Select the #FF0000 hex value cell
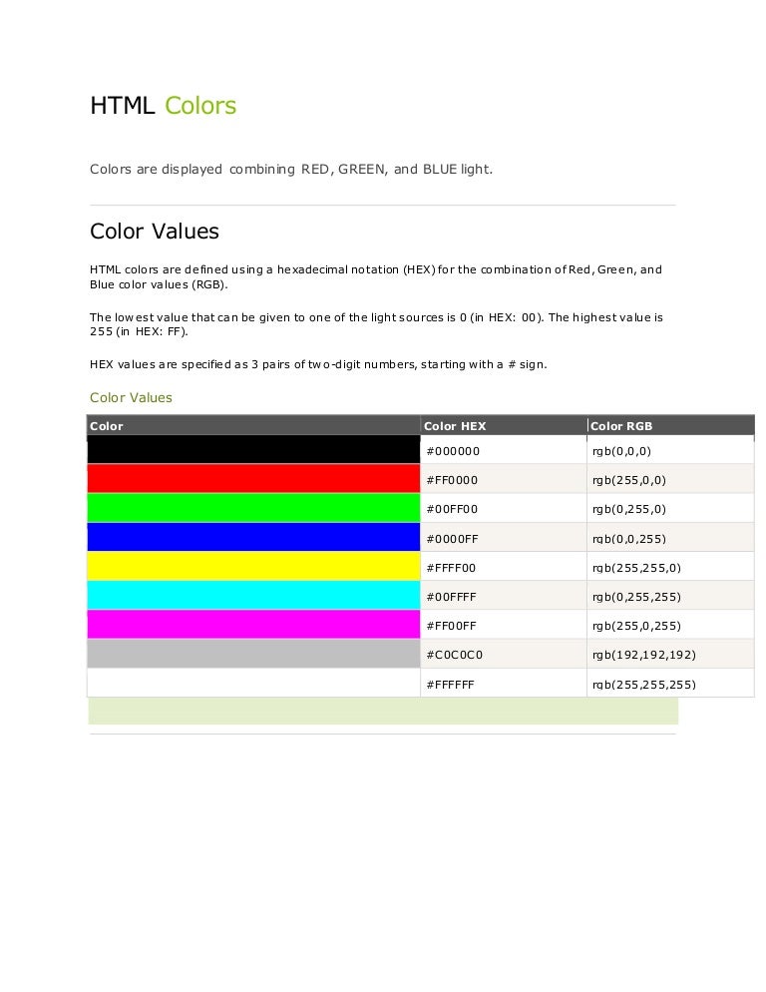 click(453, 480)
